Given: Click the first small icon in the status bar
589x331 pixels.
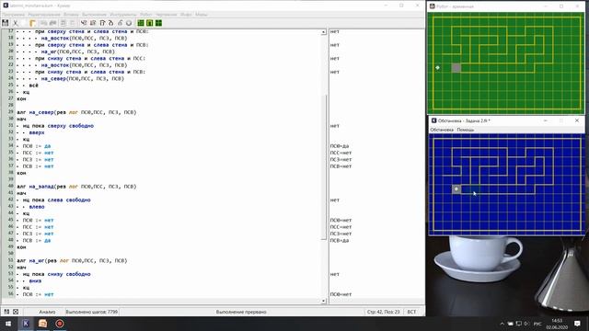Looking at the screenshot, I should click(6, 312).
